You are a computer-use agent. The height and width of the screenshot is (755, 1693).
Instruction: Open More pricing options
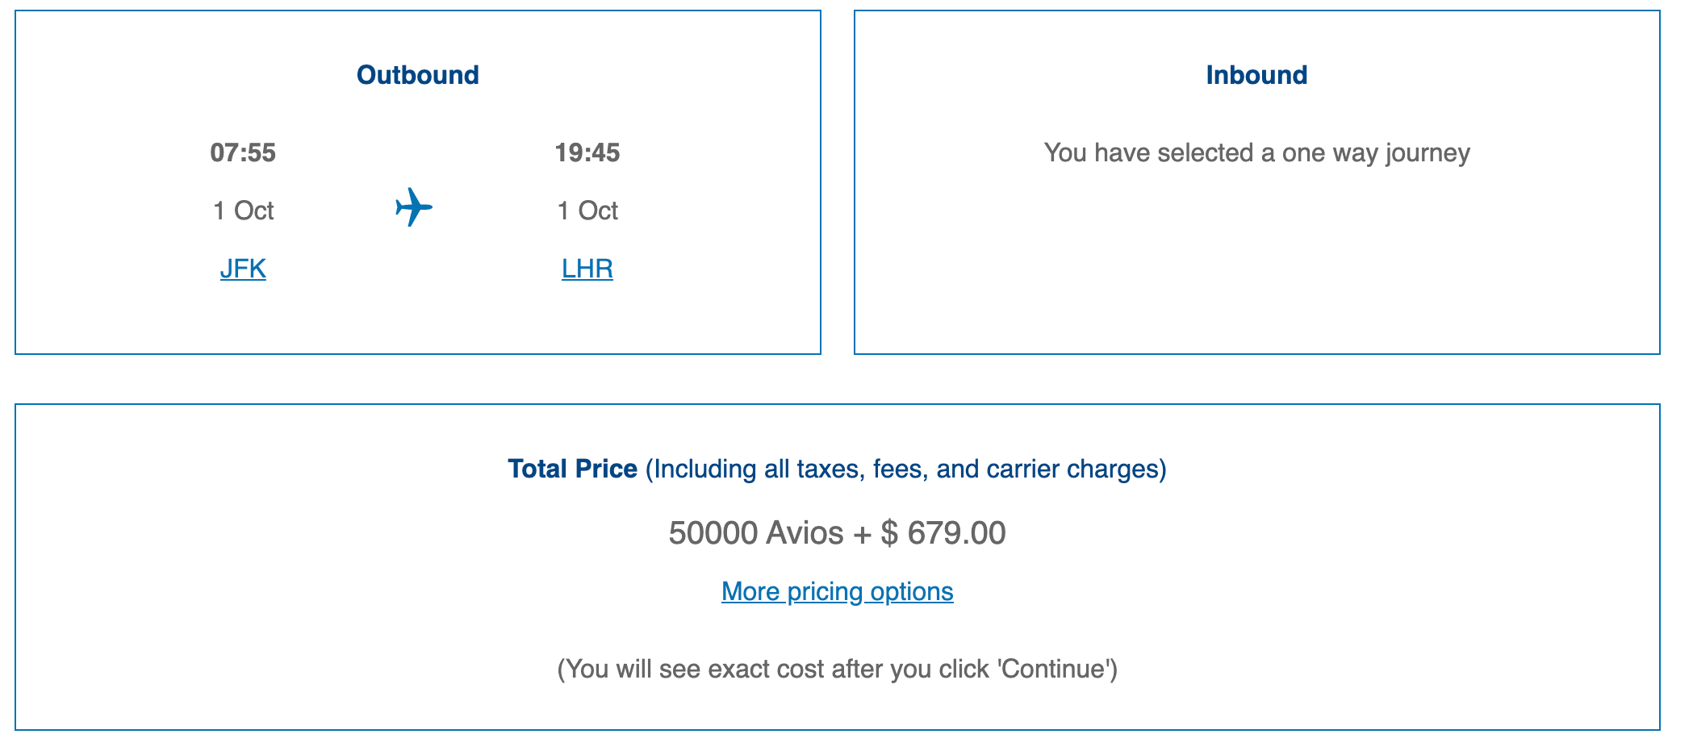click(x=837, y=591)
